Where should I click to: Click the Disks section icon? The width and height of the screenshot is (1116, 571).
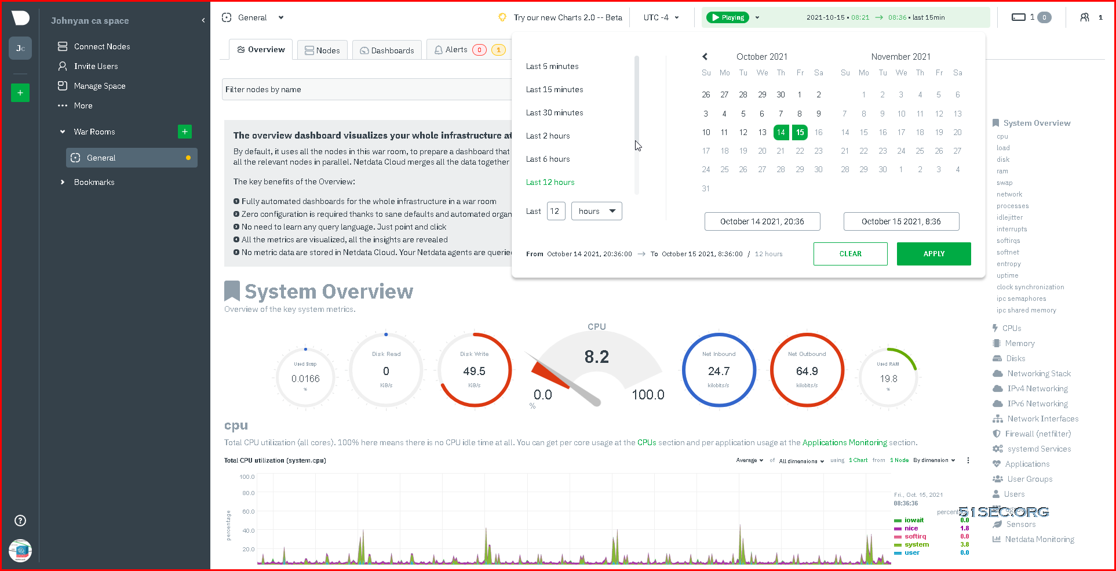pyautogui.click(x=997, y=358)
